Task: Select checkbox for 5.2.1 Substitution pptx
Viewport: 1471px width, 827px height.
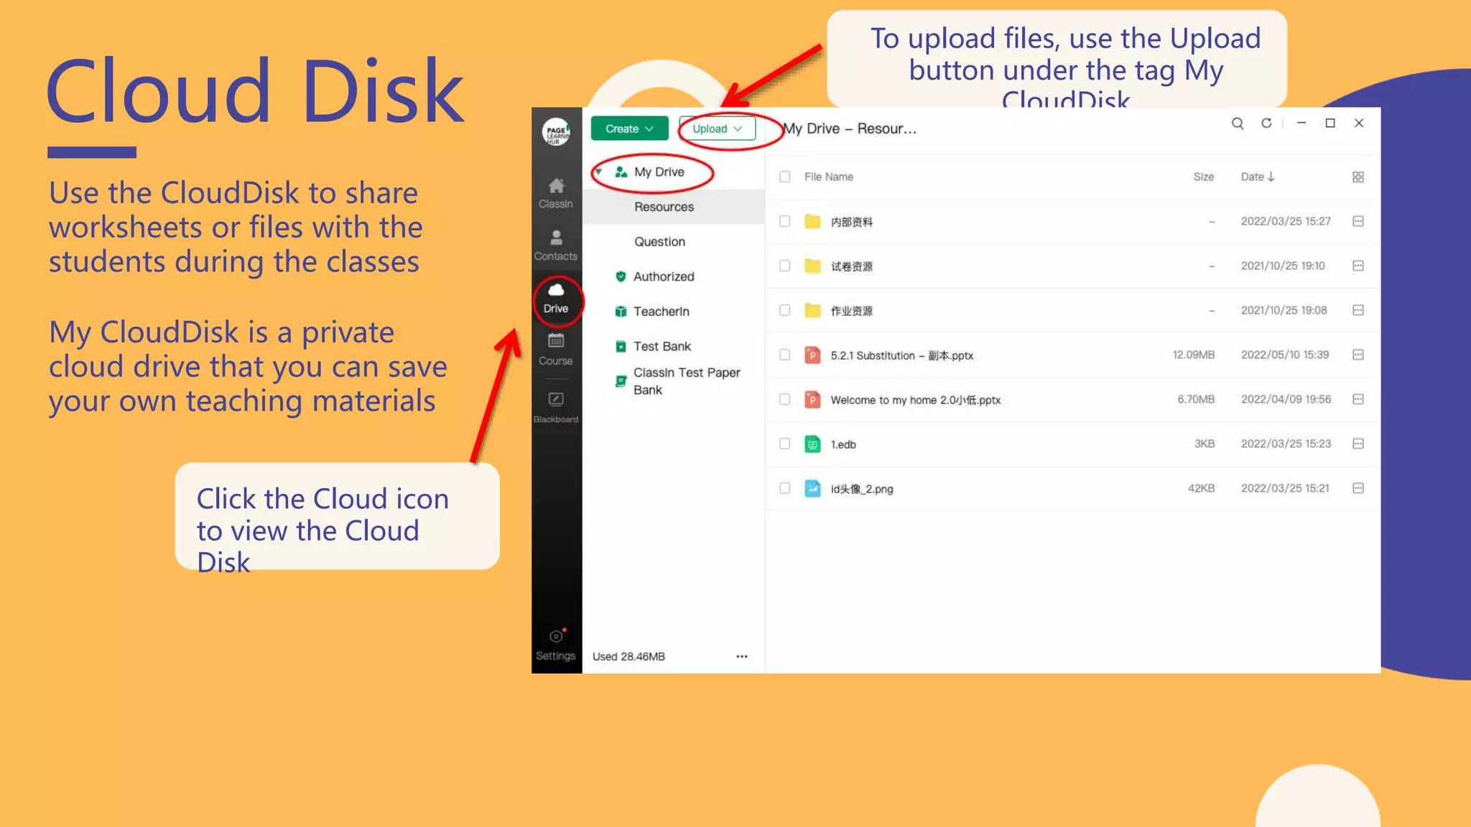Action: pos(785,355)
